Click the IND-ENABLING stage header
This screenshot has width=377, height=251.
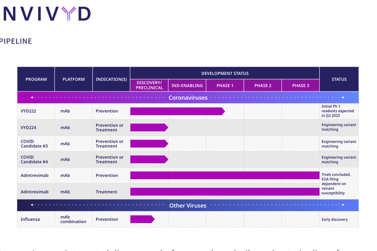pyautogui.click(x=187, y=86)
